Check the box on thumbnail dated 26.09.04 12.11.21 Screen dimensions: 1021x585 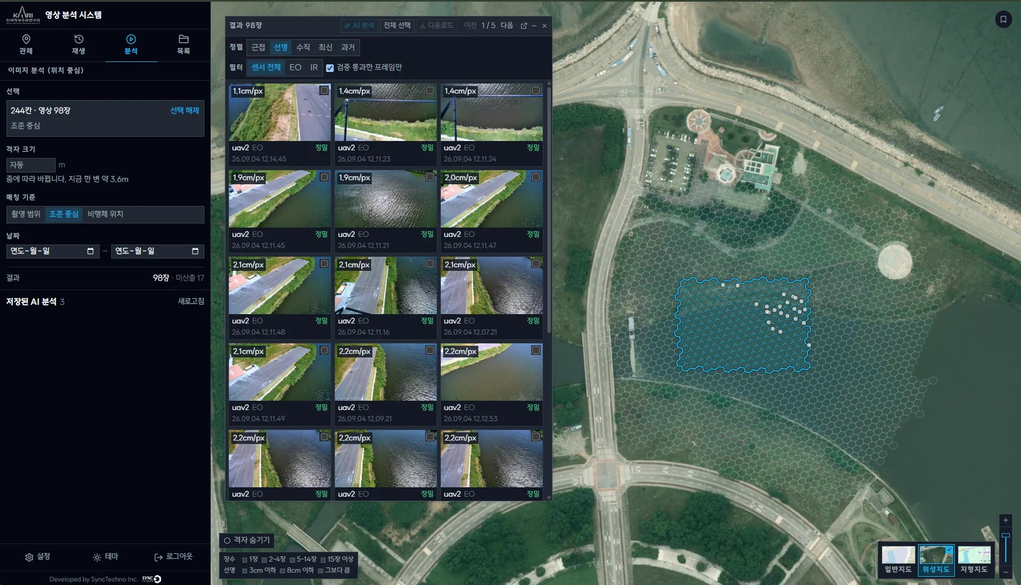tap(430, 177)
